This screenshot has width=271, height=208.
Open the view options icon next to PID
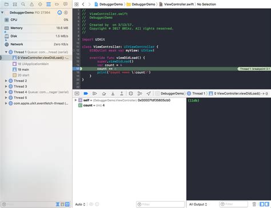pos(66,13)
